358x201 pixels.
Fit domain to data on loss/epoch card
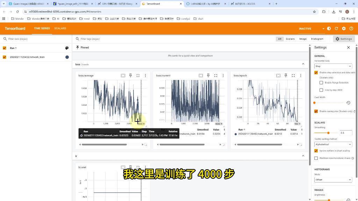(x=278, y=75)
